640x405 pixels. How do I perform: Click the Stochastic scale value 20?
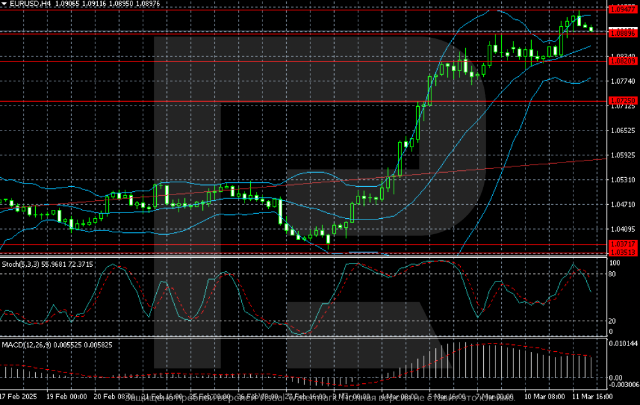point(613,321)
